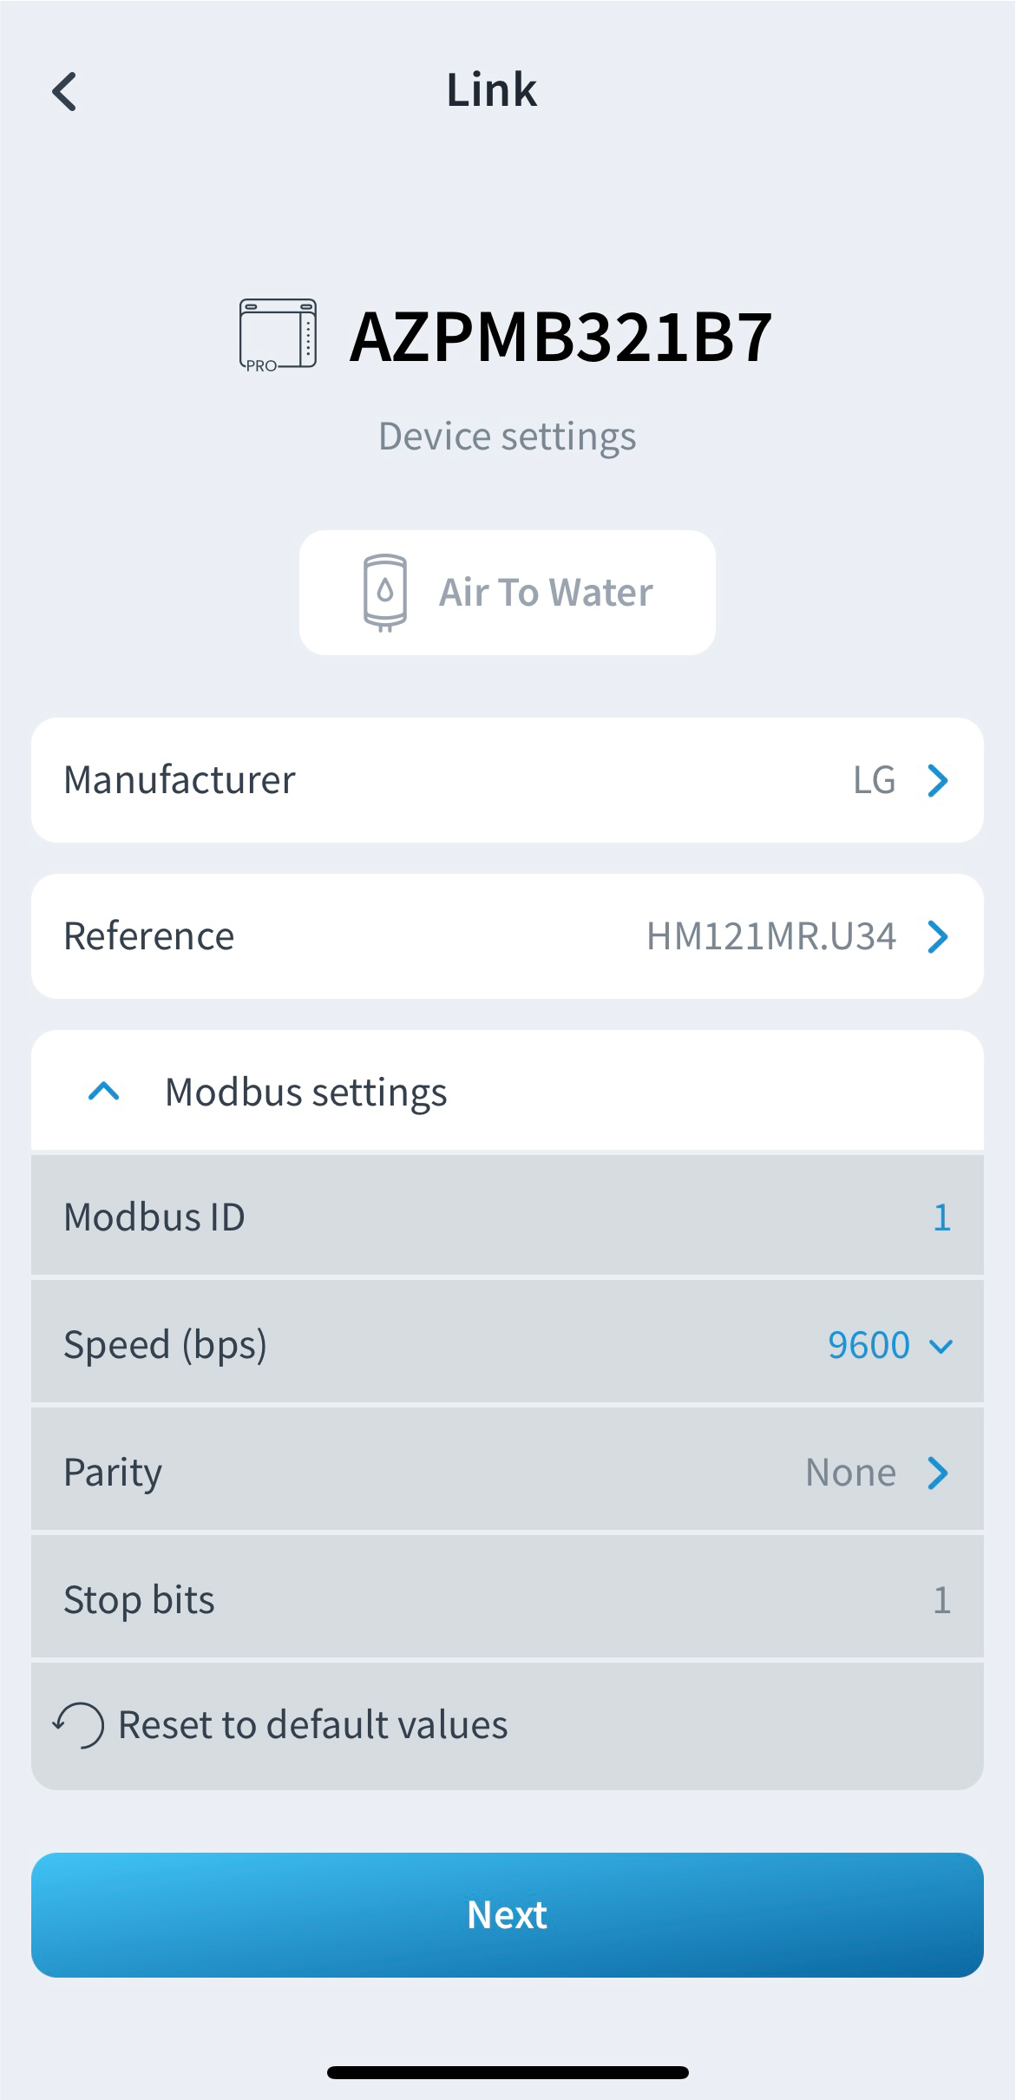The width and height of the screenshot is (1016, 2100).
Task: Collapse the Modbus settings section
Action: (104, 1092)
